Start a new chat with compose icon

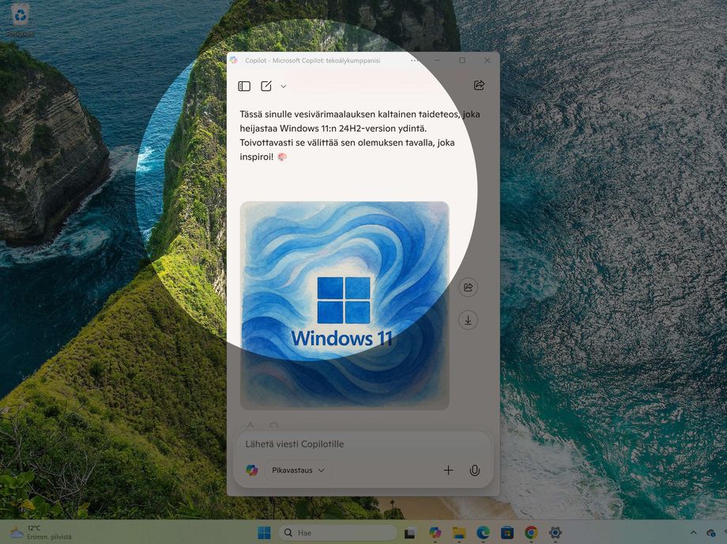pos(266,86)
